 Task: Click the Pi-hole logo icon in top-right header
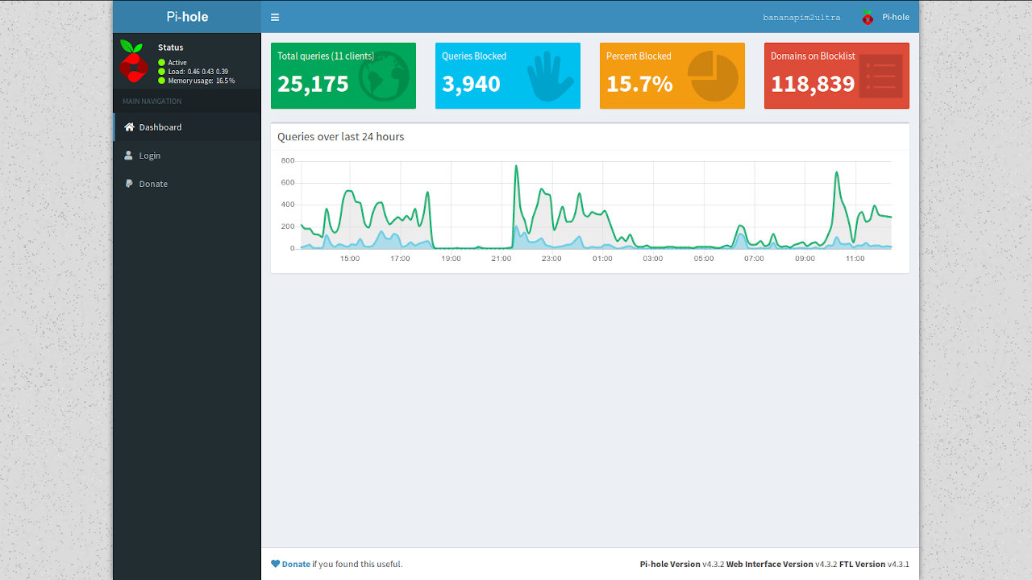(868, 17)
